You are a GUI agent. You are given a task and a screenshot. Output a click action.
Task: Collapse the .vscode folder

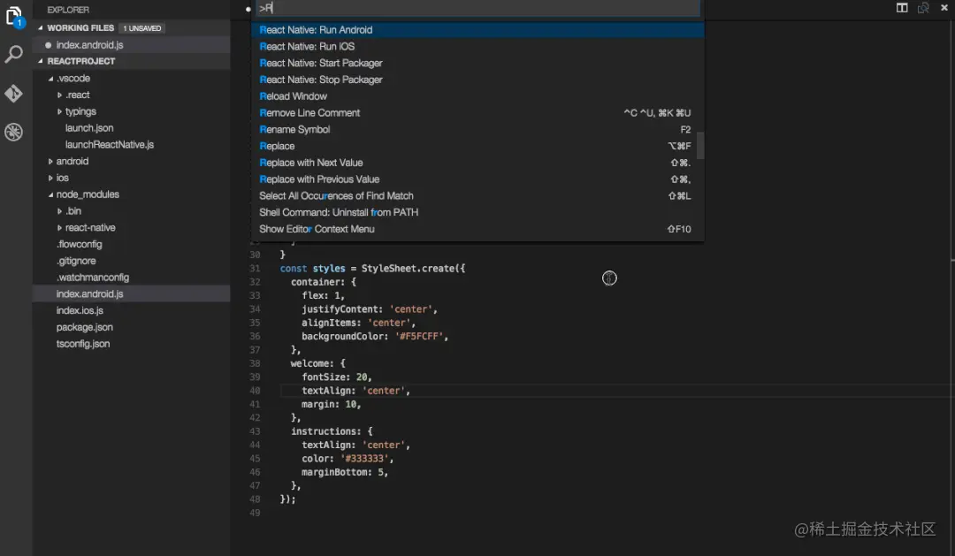pyautogui.click(x=50, y=79)
